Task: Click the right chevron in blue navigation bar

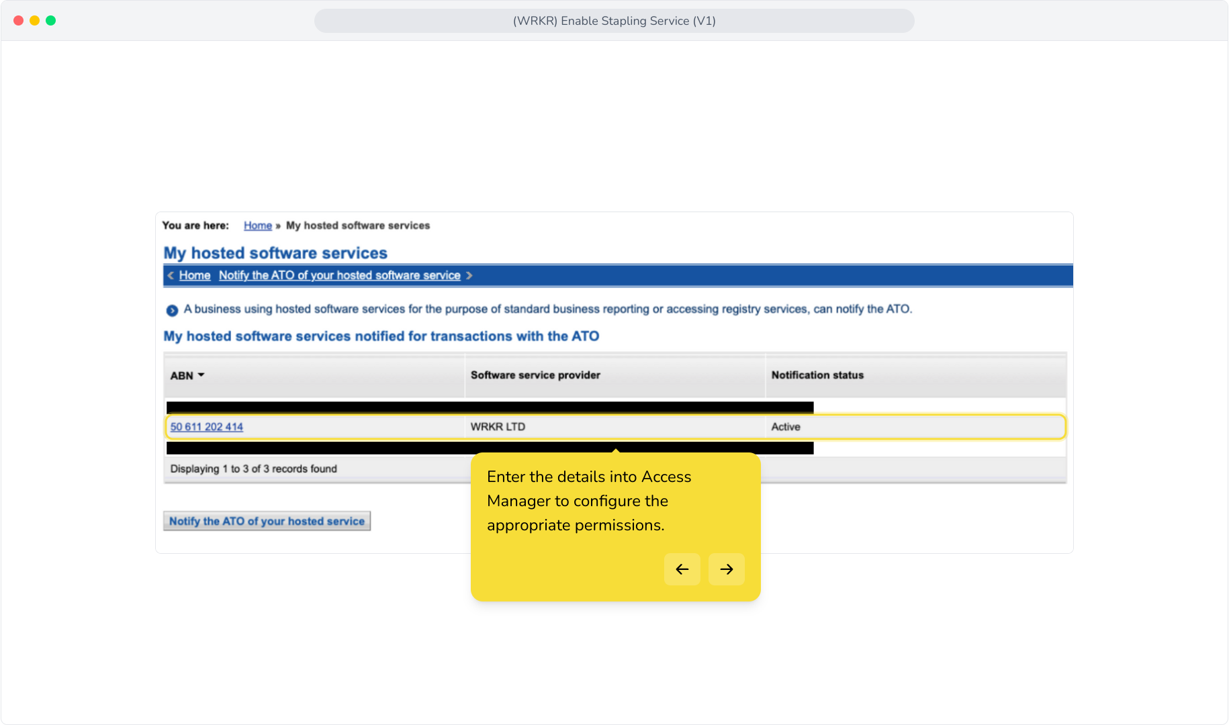Action: pos(469,275)
